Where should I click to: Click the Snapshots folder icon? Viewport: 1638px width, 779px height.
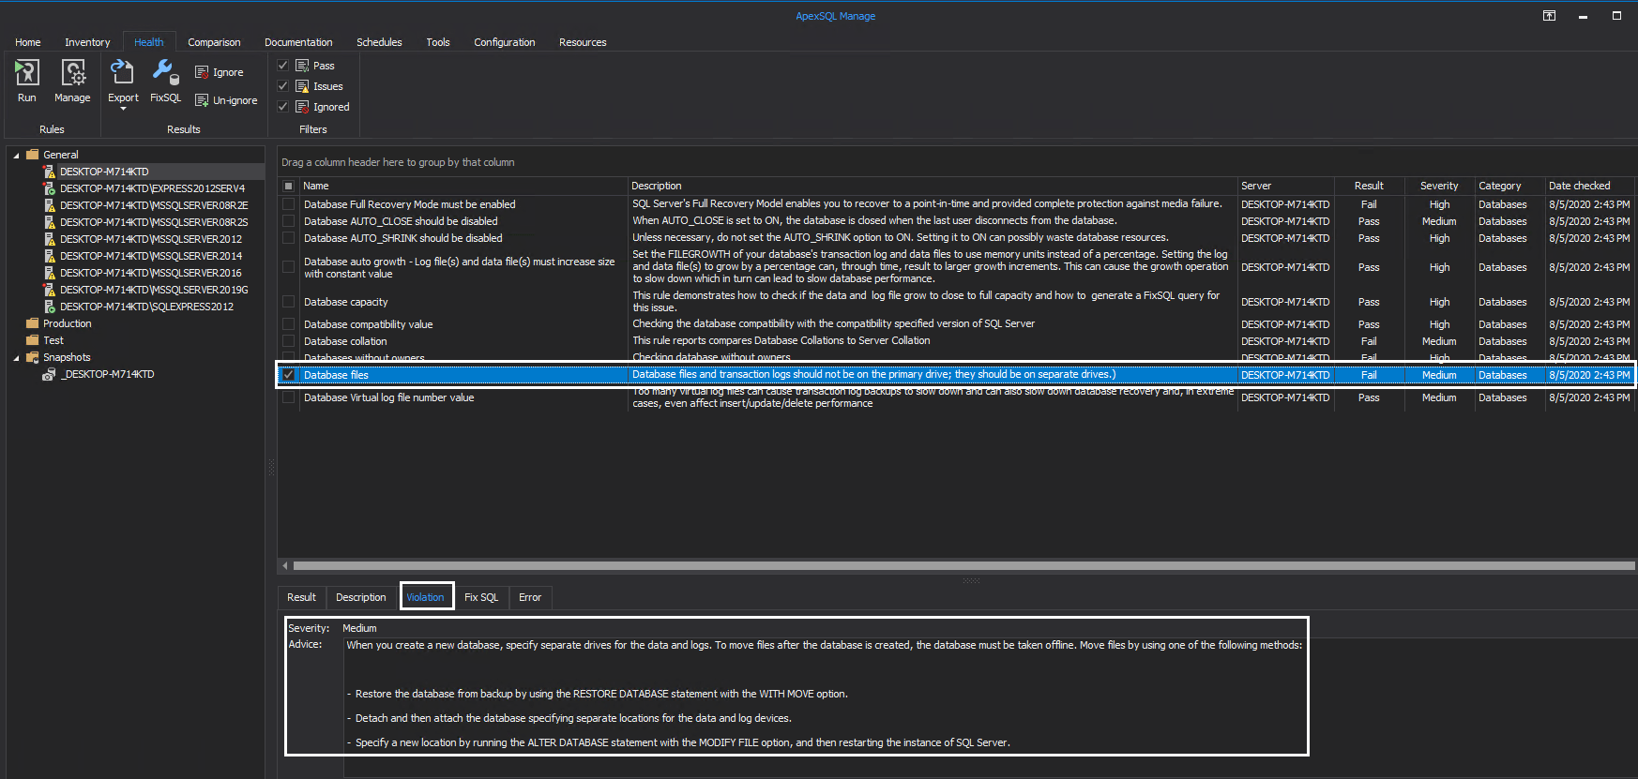click(x=33, y=357)
